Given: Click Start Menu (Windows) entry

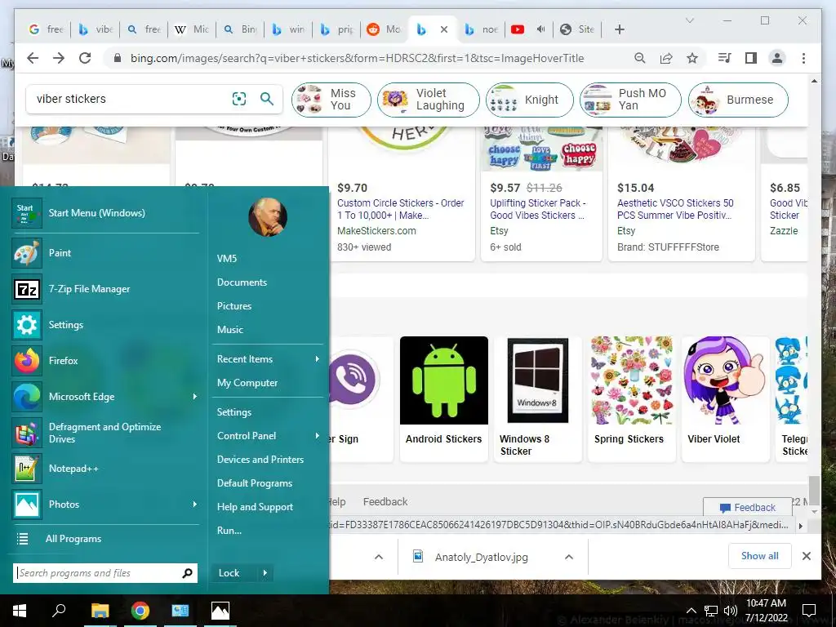Looking at the screenshot, I should tap(105, 213).
